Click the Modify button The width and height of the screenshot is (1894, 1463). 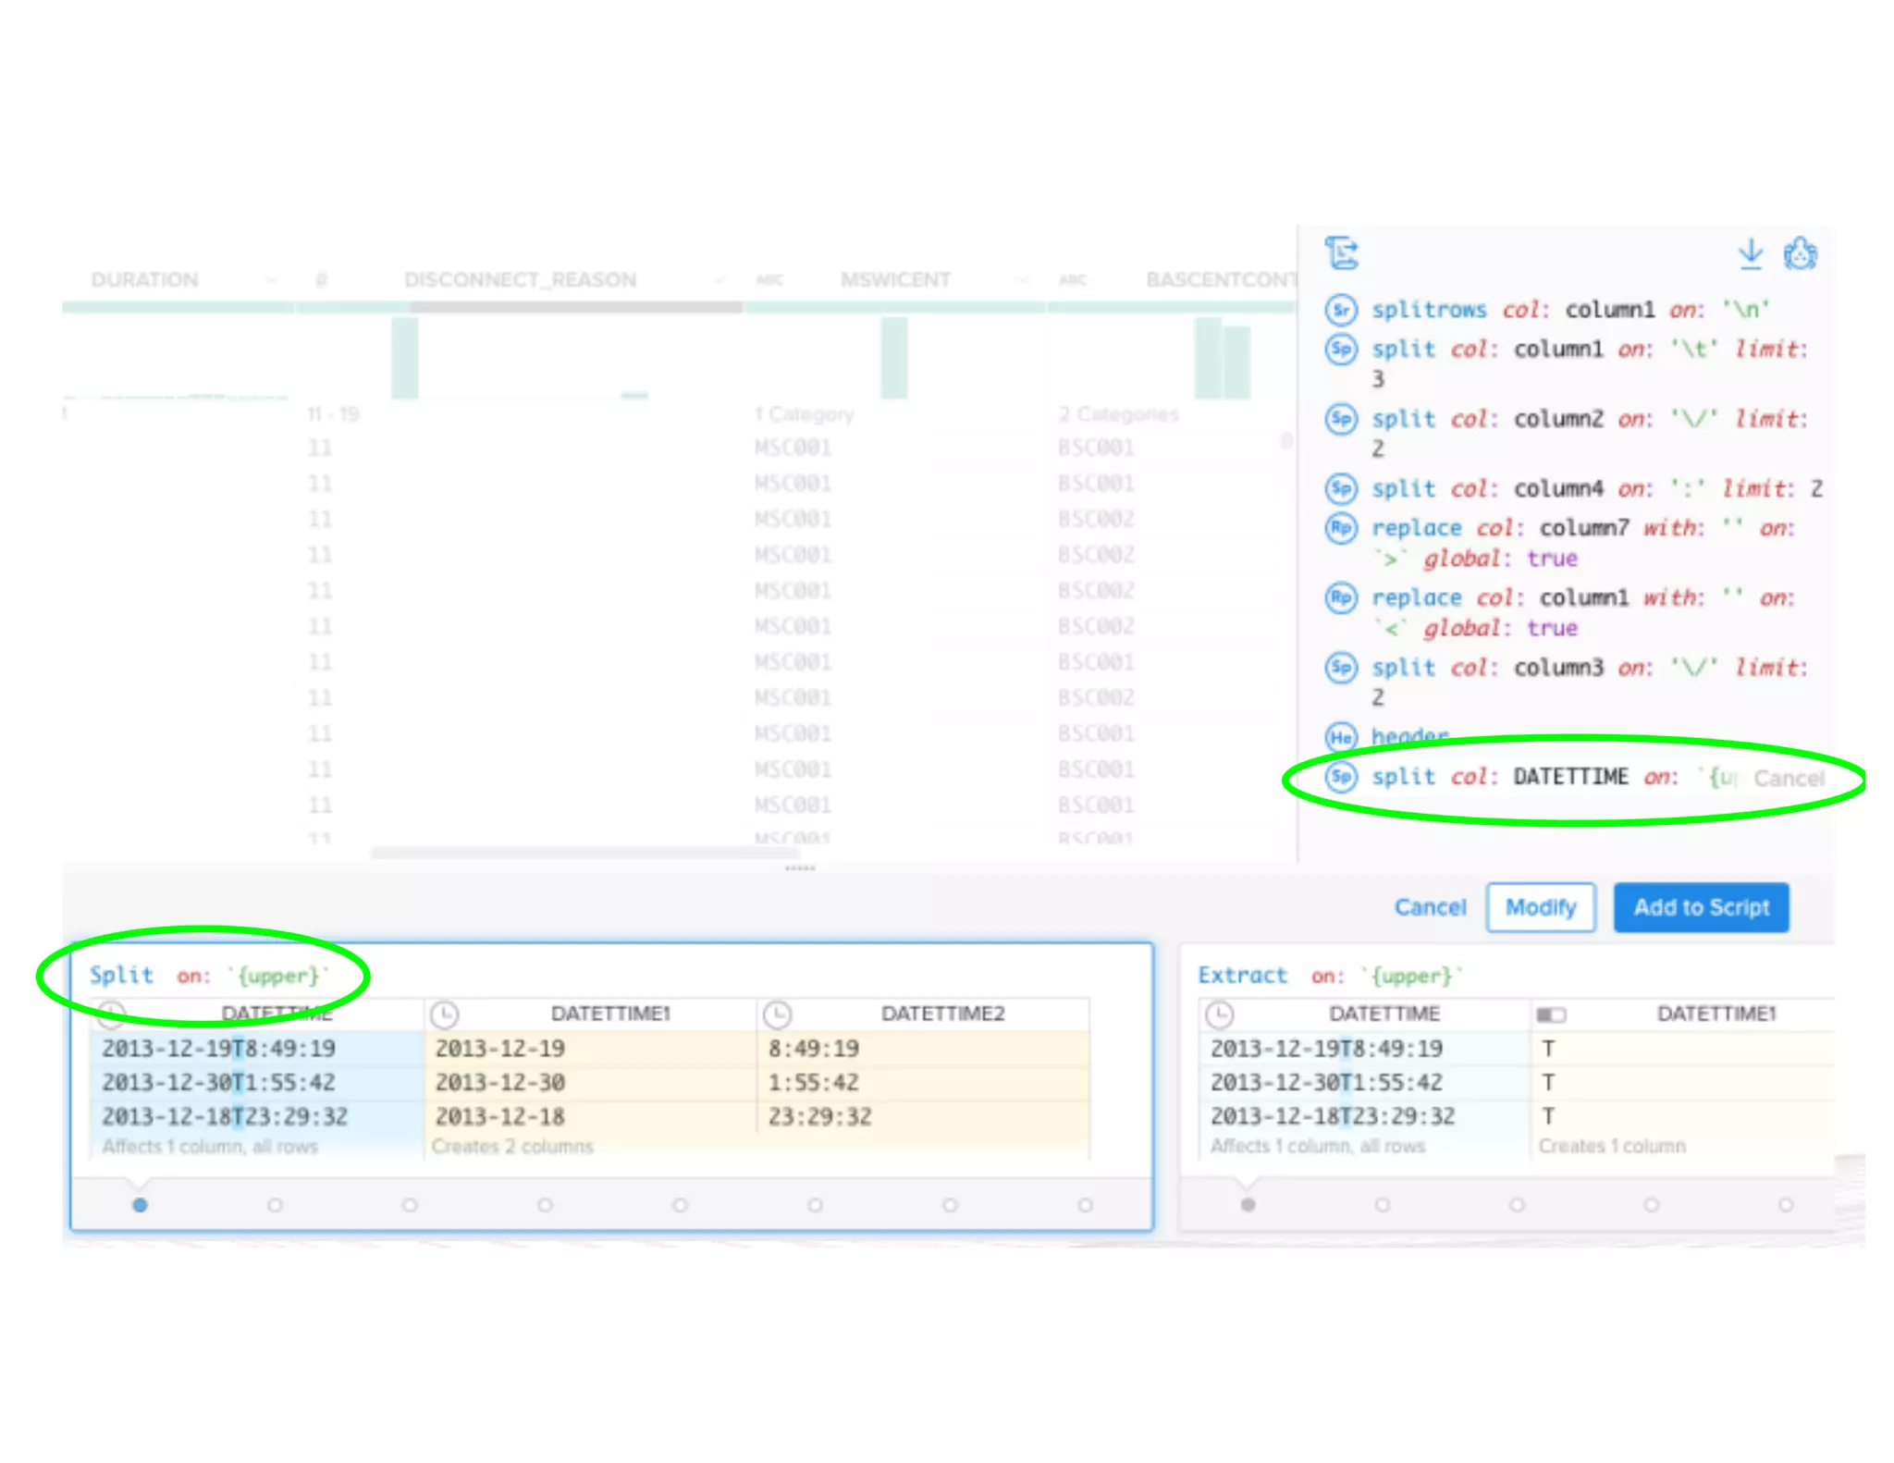(1540, 907)
